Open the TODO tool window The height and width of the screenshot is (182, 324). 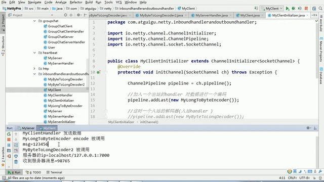point(33,172)
